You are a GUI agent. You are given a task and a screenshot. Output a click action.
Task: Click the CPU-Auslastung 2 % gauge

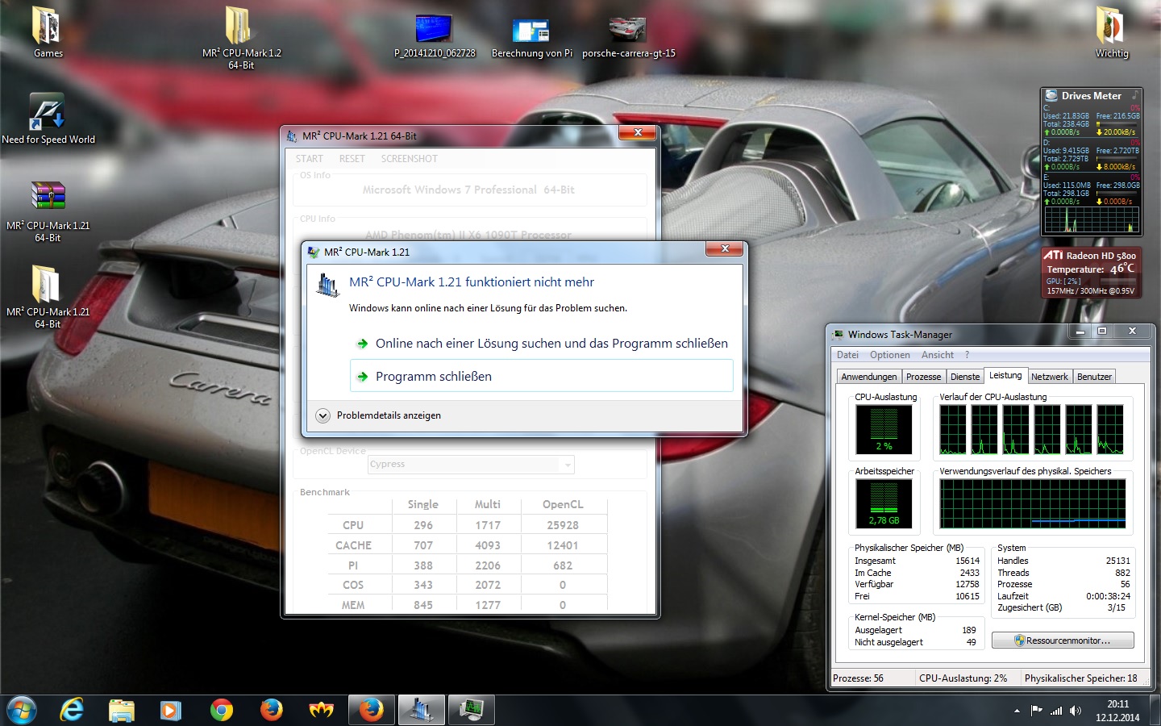click(x=884, y=429)
